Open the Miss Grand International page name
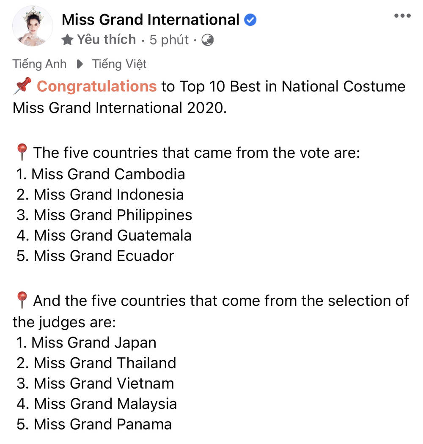This screenshot has width=423, height=444. 151,19
